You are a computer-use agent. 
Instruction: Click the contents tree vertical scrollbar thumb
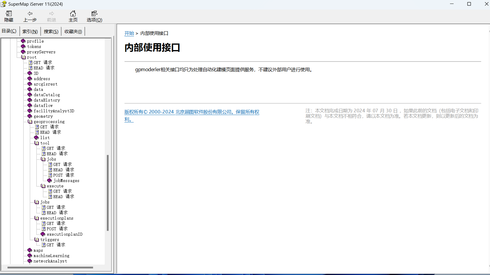(x=108, y=193)
